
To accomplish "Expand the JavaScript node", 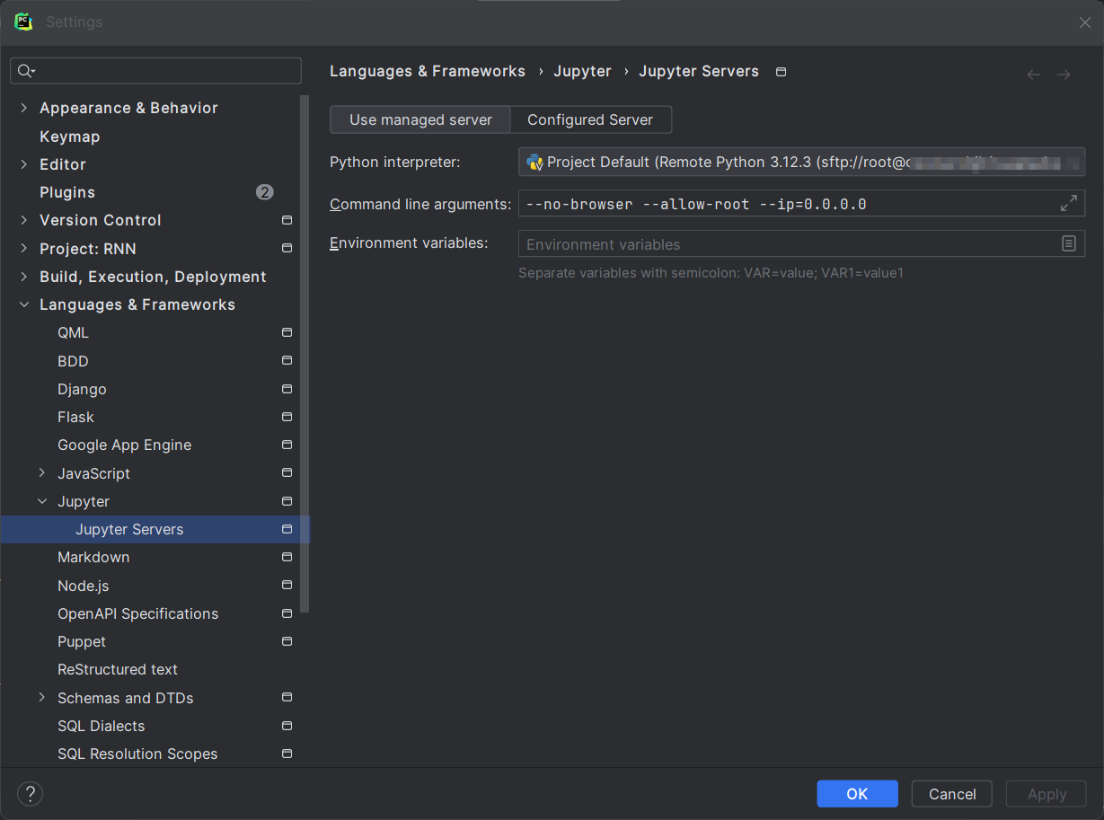I will click(42, 472).
